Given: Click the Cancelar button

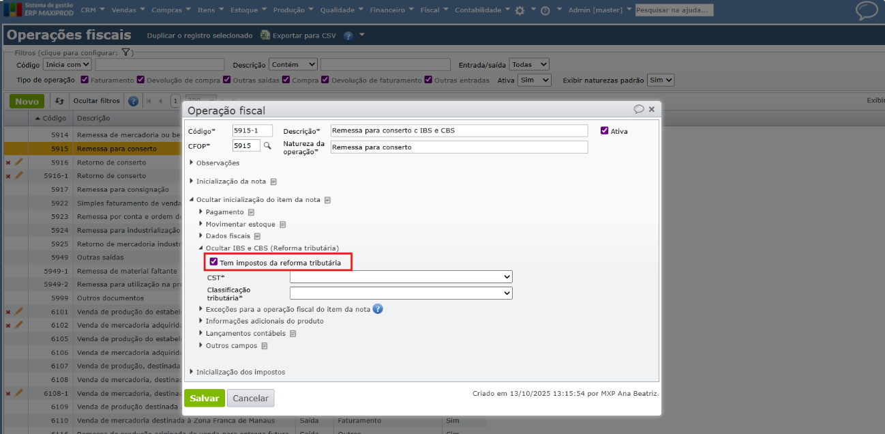Looking at the screenshot, I should 250,398.
